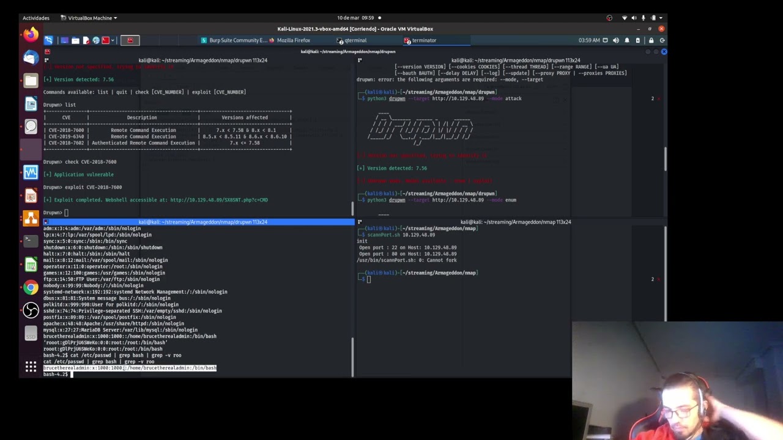Open LibreOffice Impress from the dock
The width and height of the screenshot is (783, 440).
[x=31, y=196]
